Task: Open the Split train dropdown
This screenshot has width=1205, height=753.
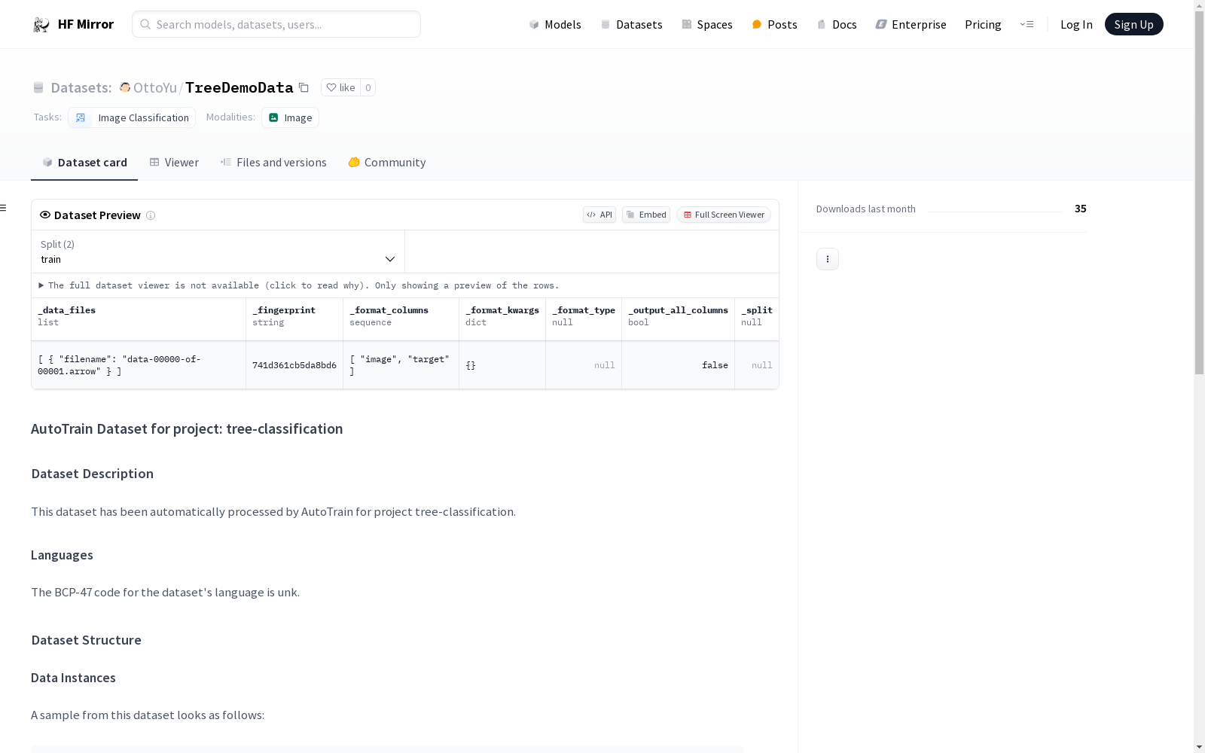Action: click(218, 252)
